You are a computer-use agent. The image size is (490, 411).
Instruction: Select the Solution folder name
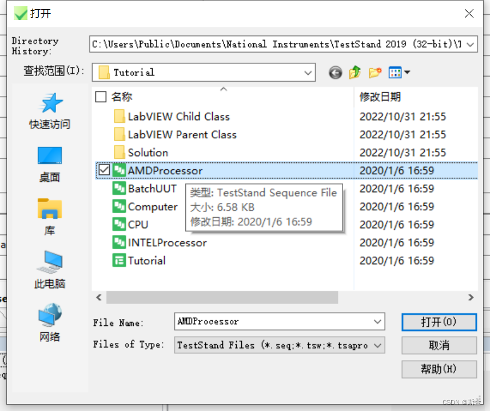[x=148, y=153]
